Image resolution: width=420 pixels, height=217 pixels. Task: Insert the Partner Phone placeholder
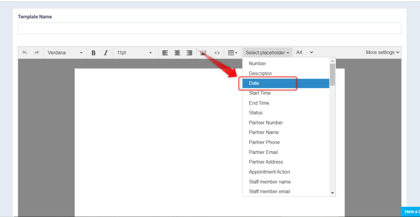pos(286,142)
